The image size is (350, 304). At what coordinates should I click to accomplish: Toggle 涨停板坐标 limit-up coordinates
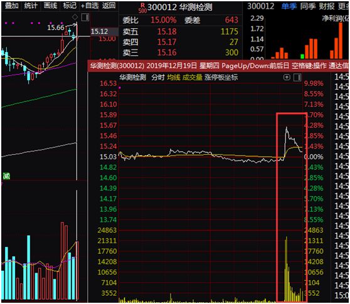pyautogui.click(x=221, y=77)
